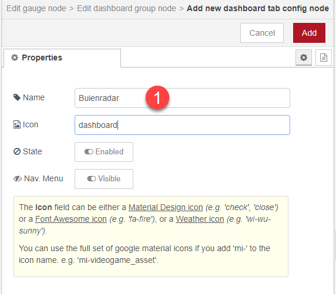Open the node description document icon
This screenshot has width=336, height=294.
(x=323, y=58)
